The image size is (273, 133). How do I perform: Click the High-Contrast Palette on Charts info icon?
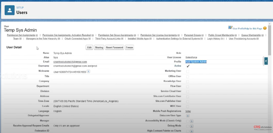pyautogui.click(x=191, y=131)
